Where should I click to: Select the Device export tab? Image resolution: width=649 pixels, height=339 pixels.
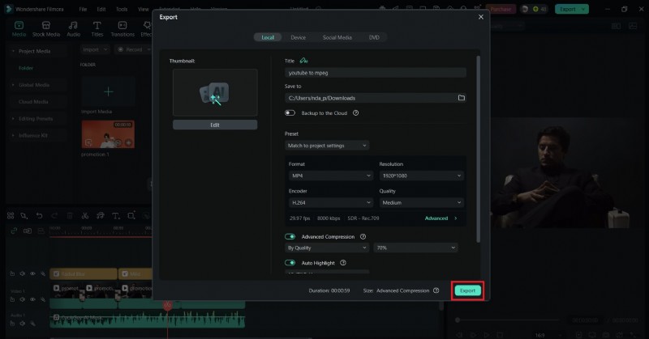[x=299, y=37]
